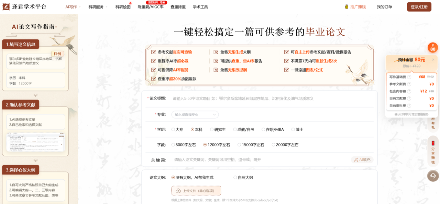Select the 研究生 education option
The image size is (440, 204).
click(218, 130)
